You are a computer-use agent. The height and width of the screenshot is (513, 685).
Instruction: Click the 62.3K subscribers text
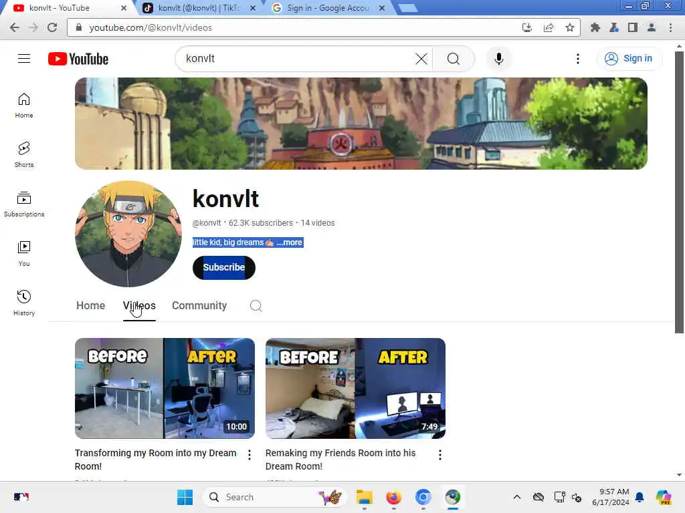coord(261,223)
